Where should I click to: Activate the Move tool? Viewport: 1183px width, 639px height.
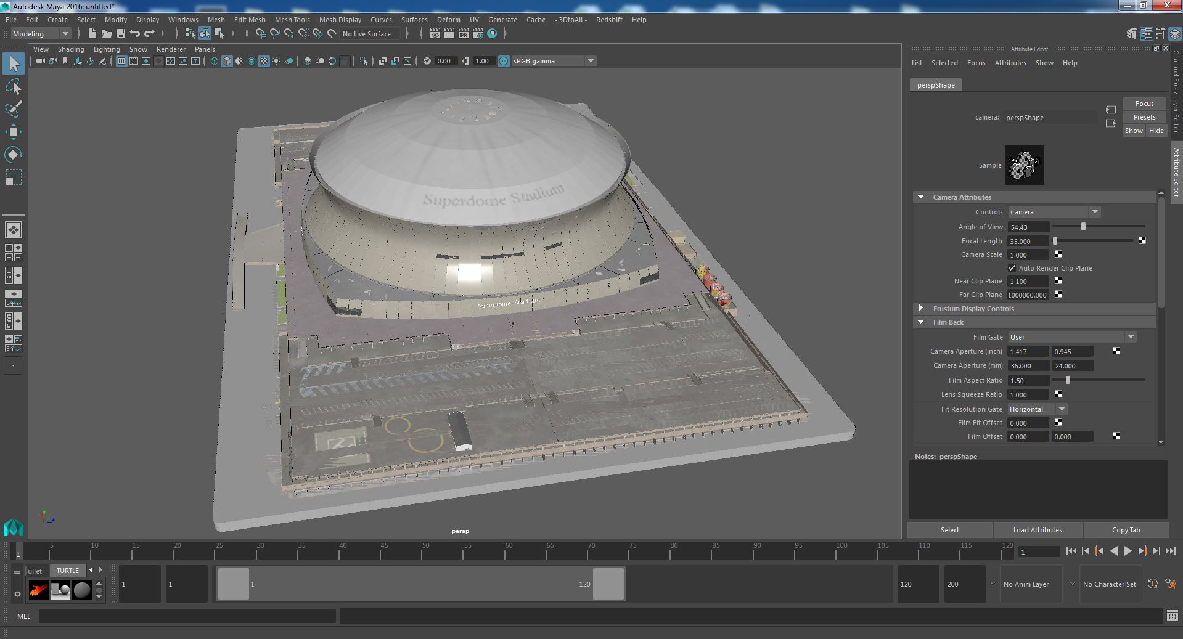click(14, 131)
